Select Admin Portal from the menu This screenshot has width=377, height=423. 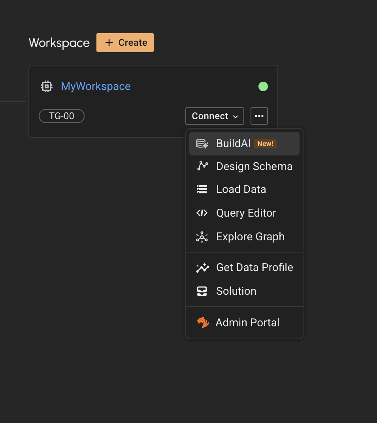point(247,322)
